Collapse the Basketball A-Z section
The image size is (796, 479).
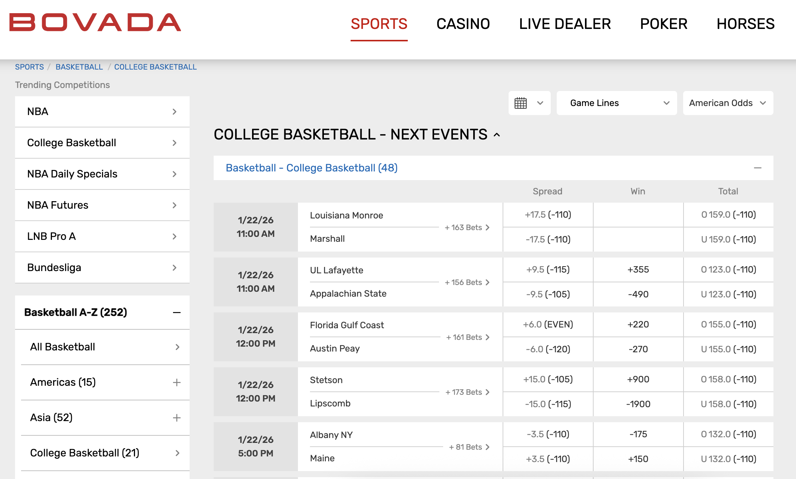point(177,312)
